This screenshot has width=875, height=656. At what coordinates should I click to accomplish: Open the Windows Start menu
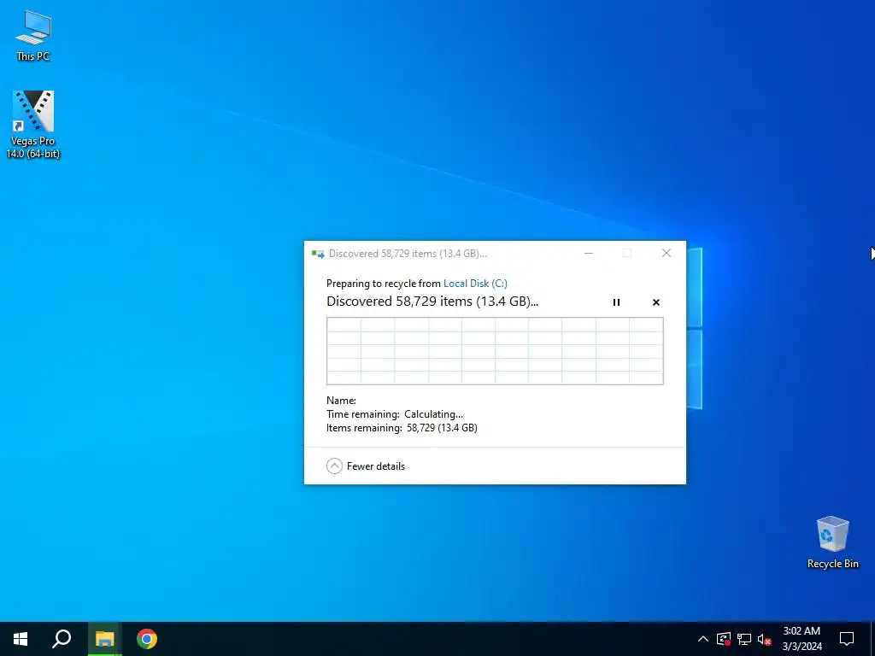pyautogui.click(x=21, y=639)
